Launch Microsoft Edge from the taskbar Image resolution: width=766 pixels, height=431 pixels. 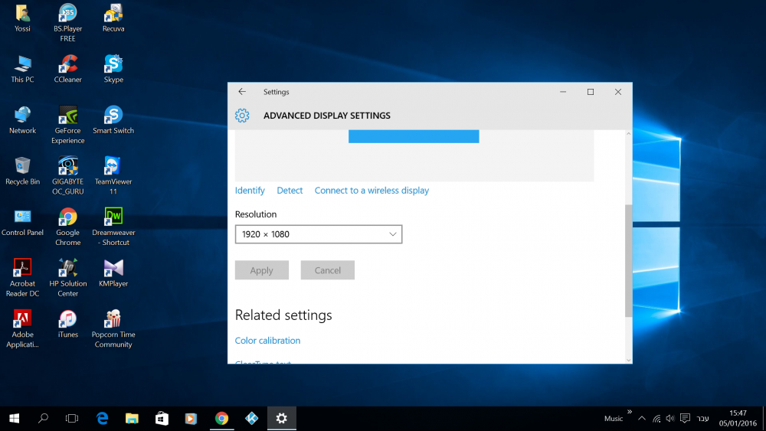(102, 418)
